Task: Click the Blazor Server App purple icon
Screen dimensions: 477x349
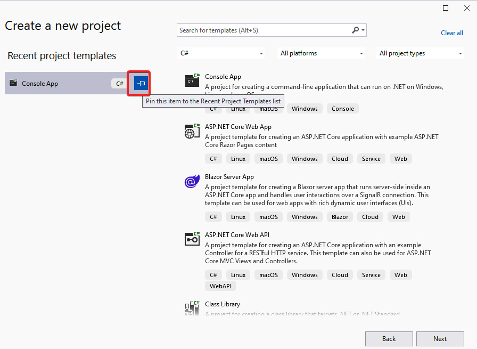Action: point(192,181)
